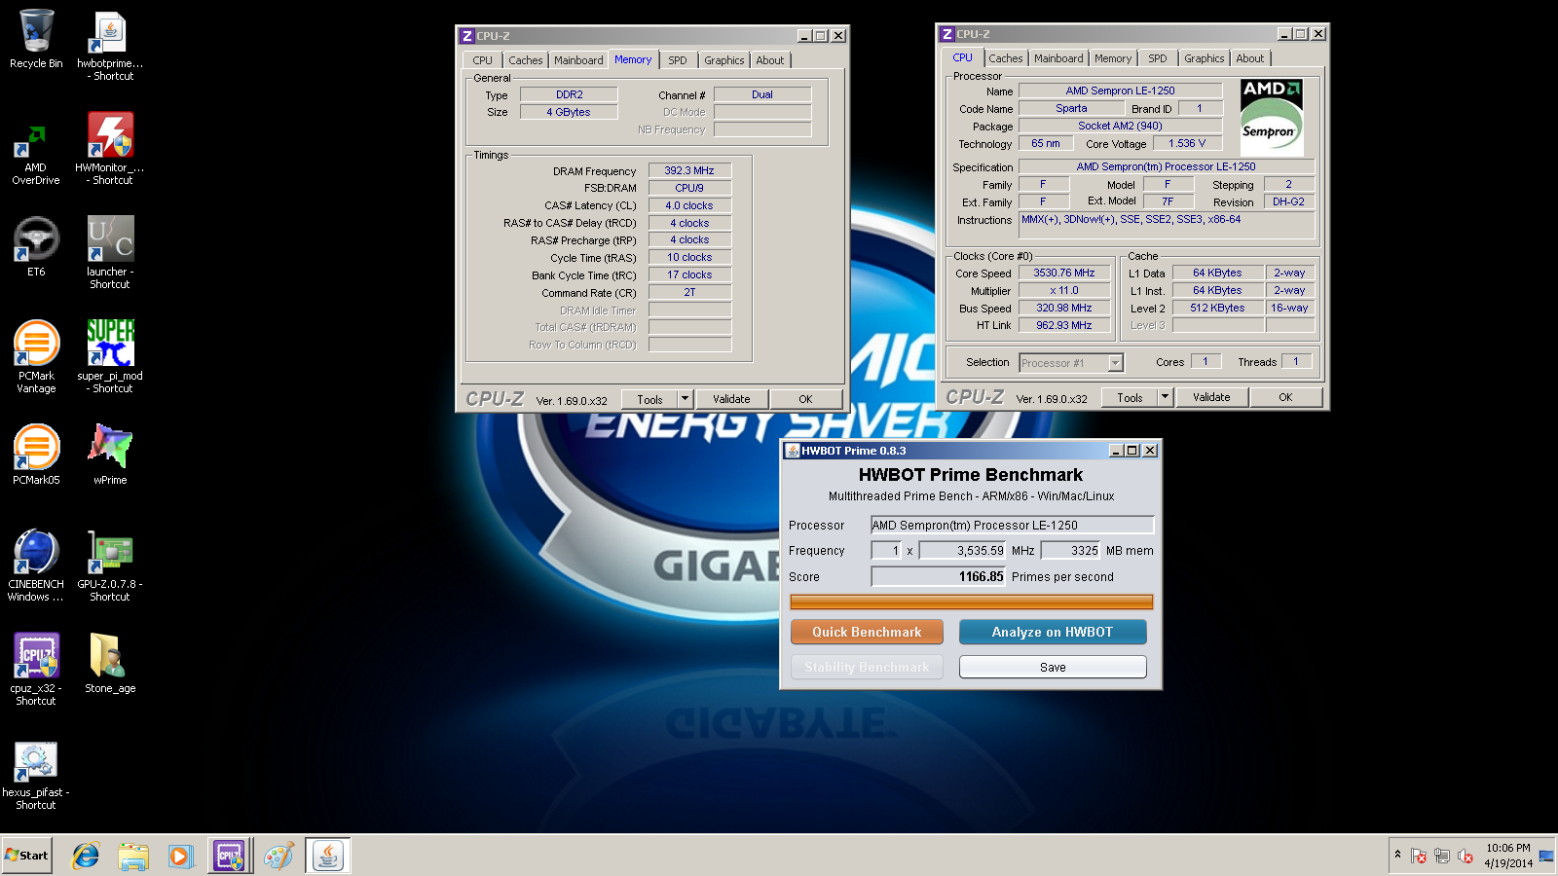Switch to Java HWBOT Prime taskbar button

(328, 856)
